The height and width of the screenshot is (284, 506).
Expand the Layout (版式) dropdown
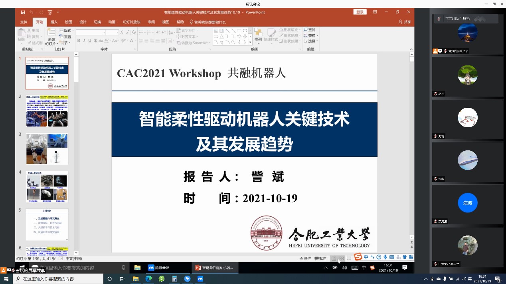coord(67,30)
